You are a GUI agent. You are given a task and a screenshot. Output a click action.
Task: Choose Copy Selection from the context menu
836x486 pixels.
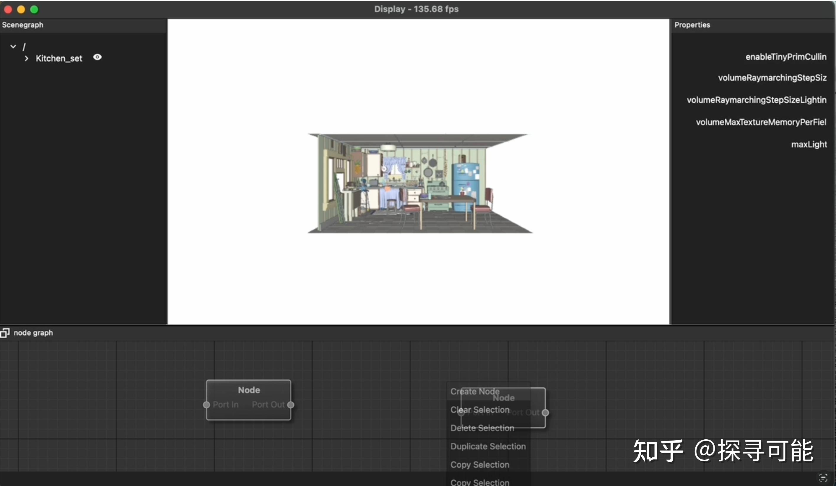pyautogui.click(x=479, y=464)
